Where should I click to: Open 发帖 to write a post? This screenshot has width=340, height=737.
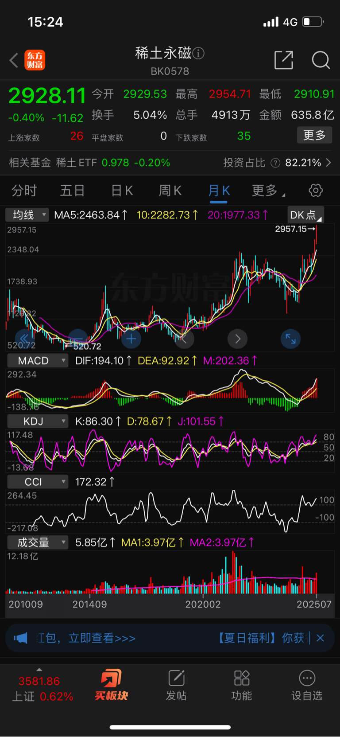tap(176, 685)
